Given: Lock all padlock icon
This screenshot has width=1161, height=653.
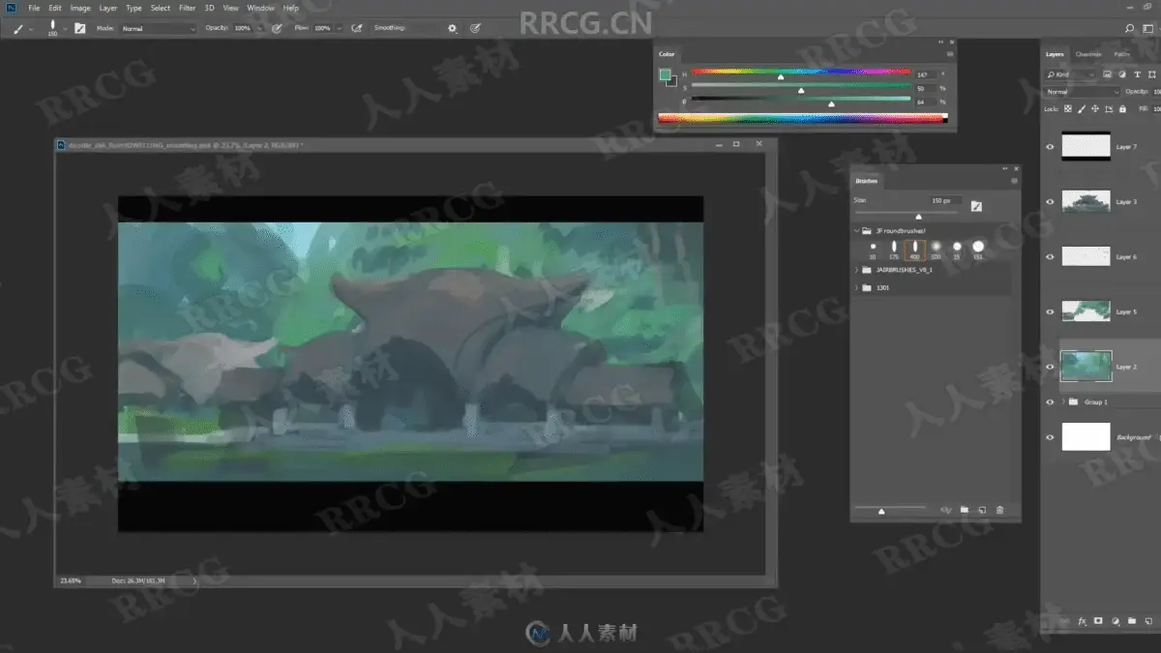Looking at the screenshot, I should click(x=1120, y=109).
